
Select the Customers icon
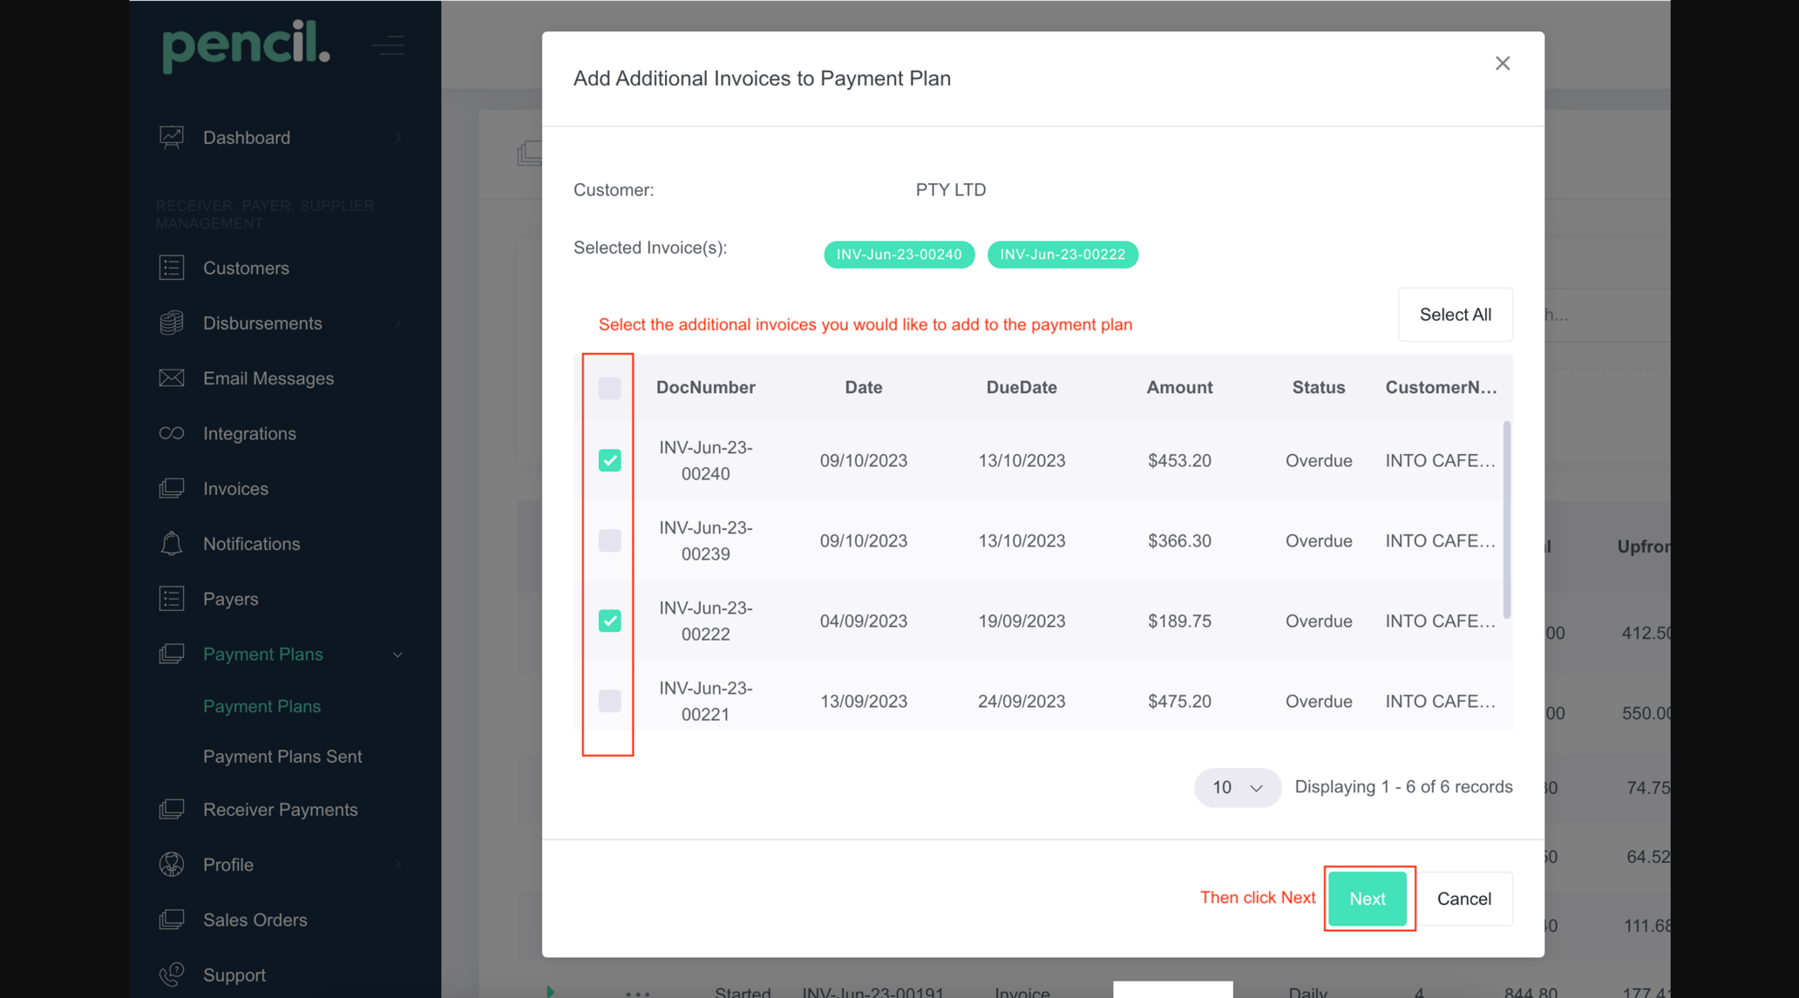(x=171, y=268)
